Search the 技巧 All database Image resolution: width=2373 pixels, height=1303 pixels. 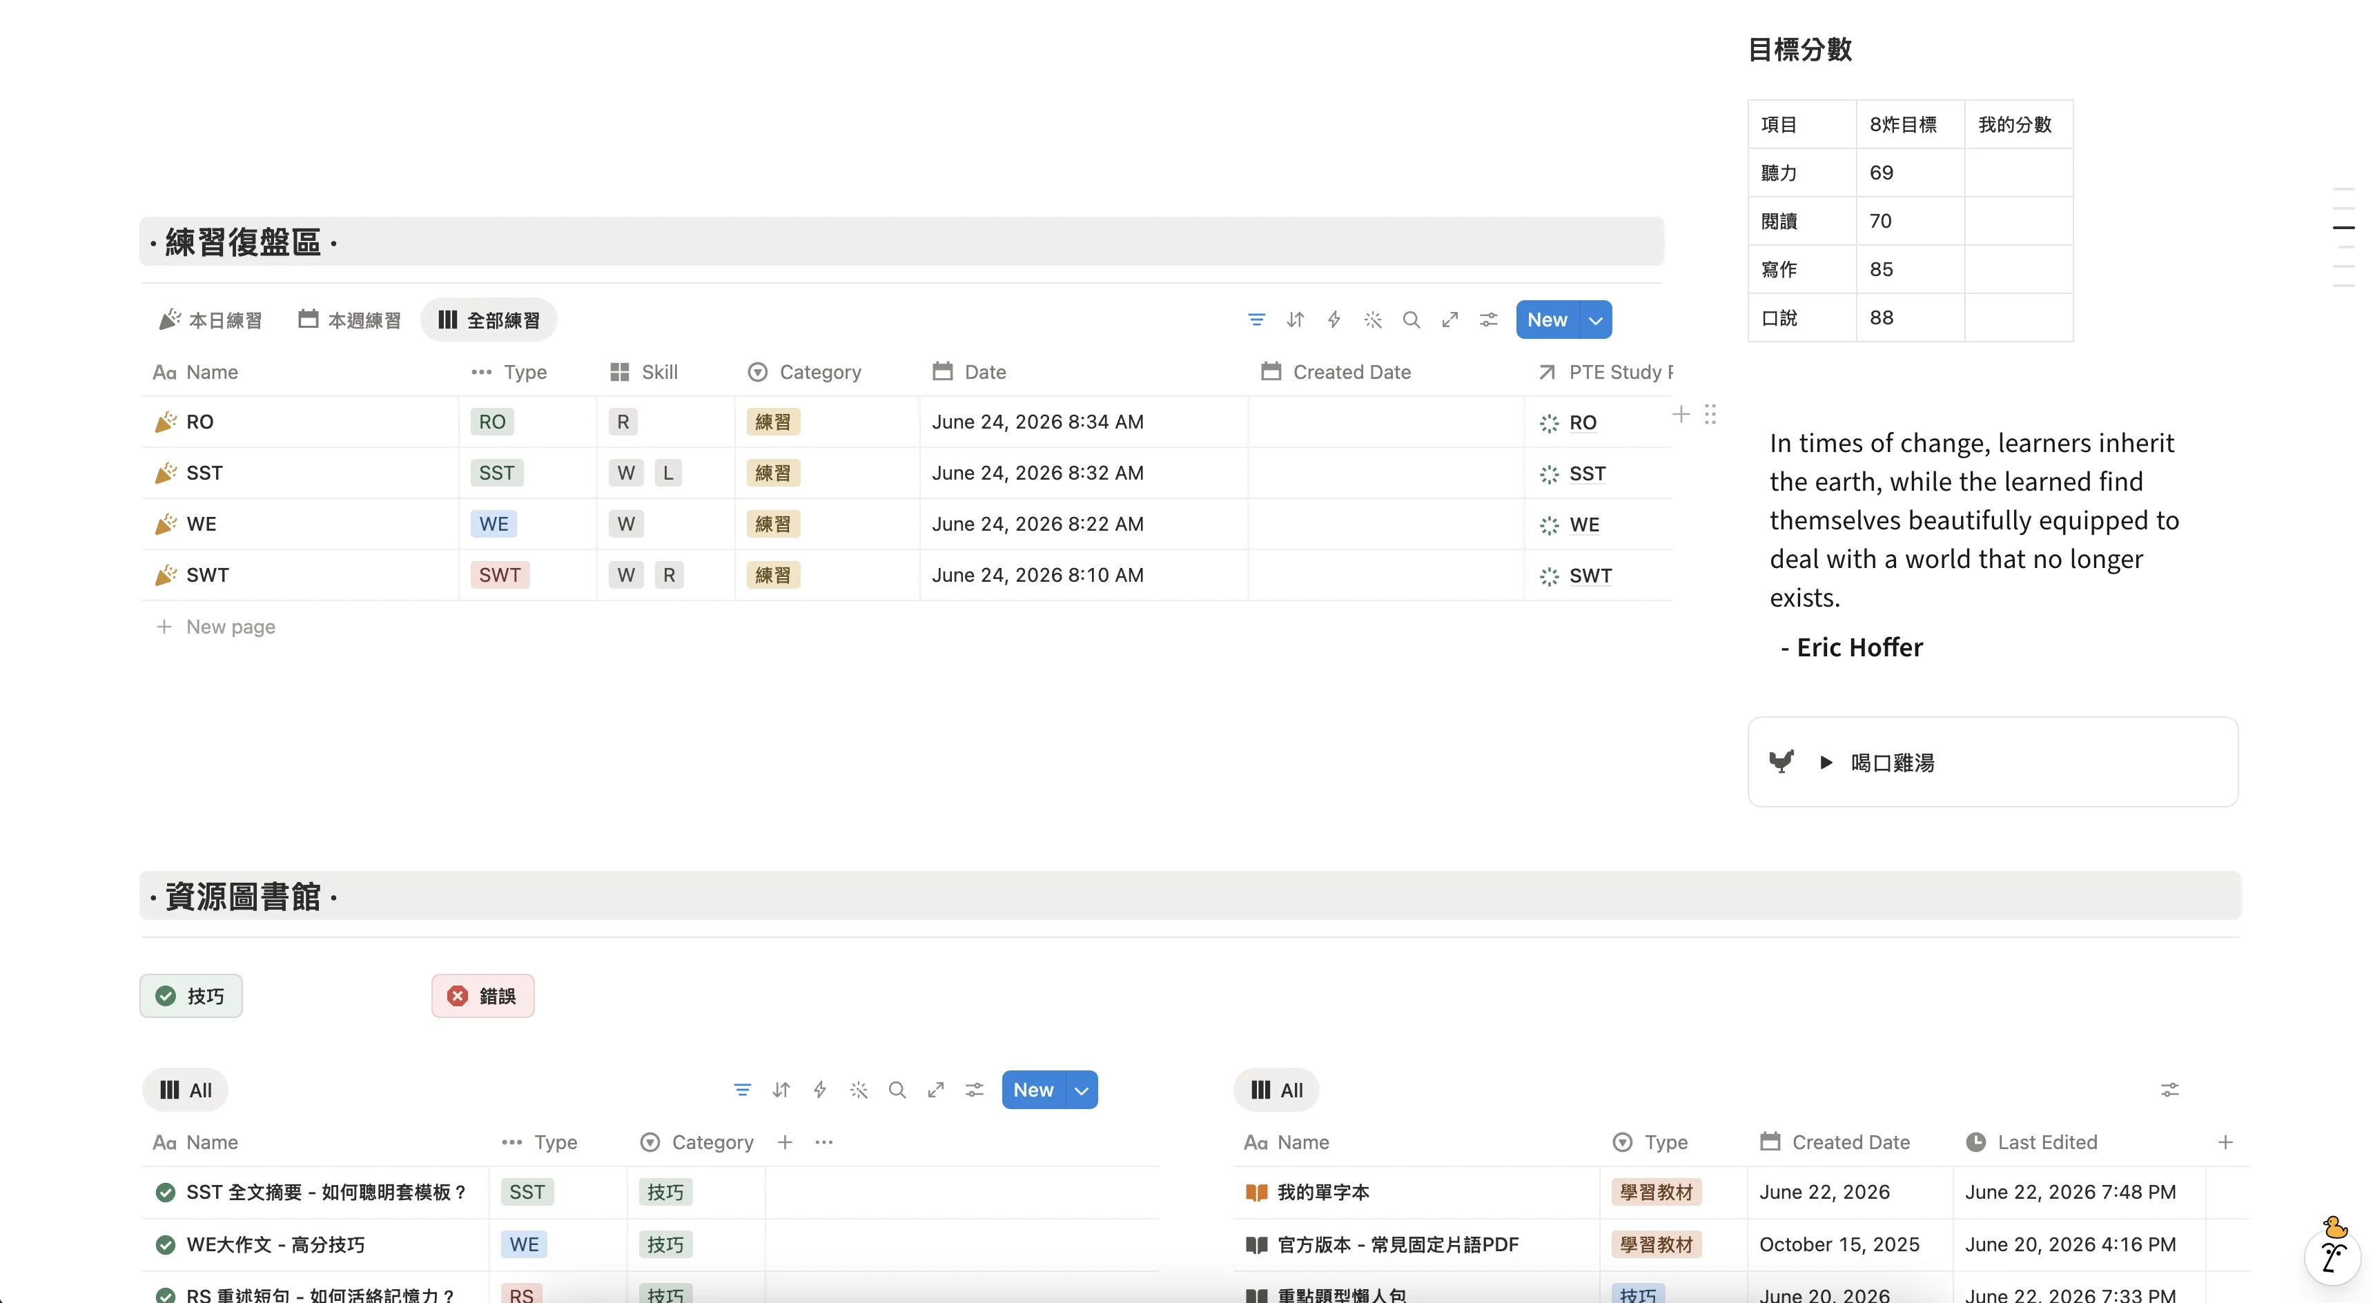897,1090
